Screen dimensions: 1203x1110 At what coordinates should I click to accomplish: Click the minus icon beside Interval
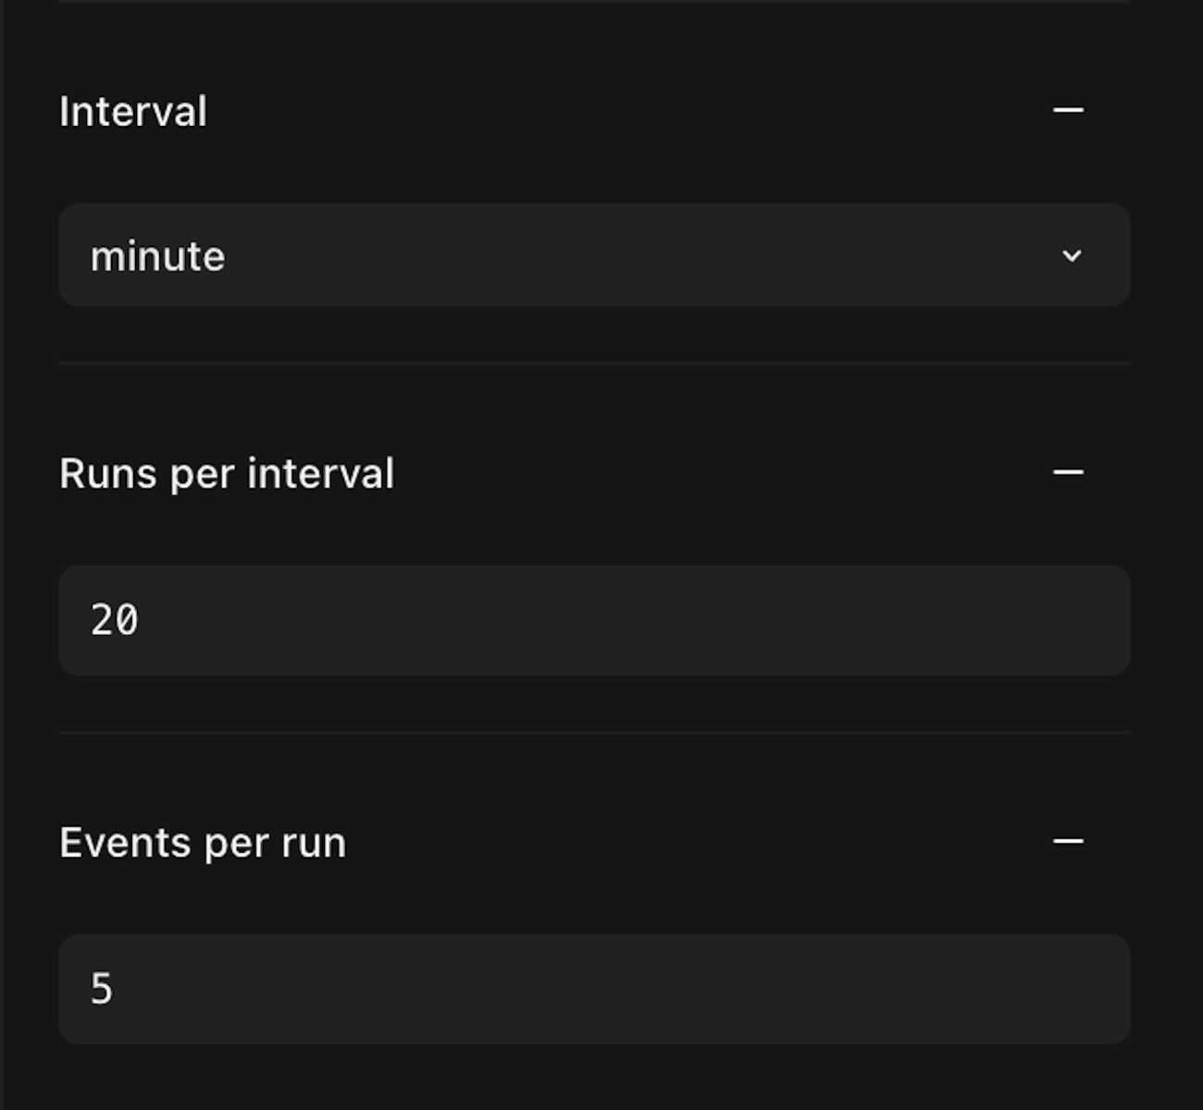(x=1068, y=109)
